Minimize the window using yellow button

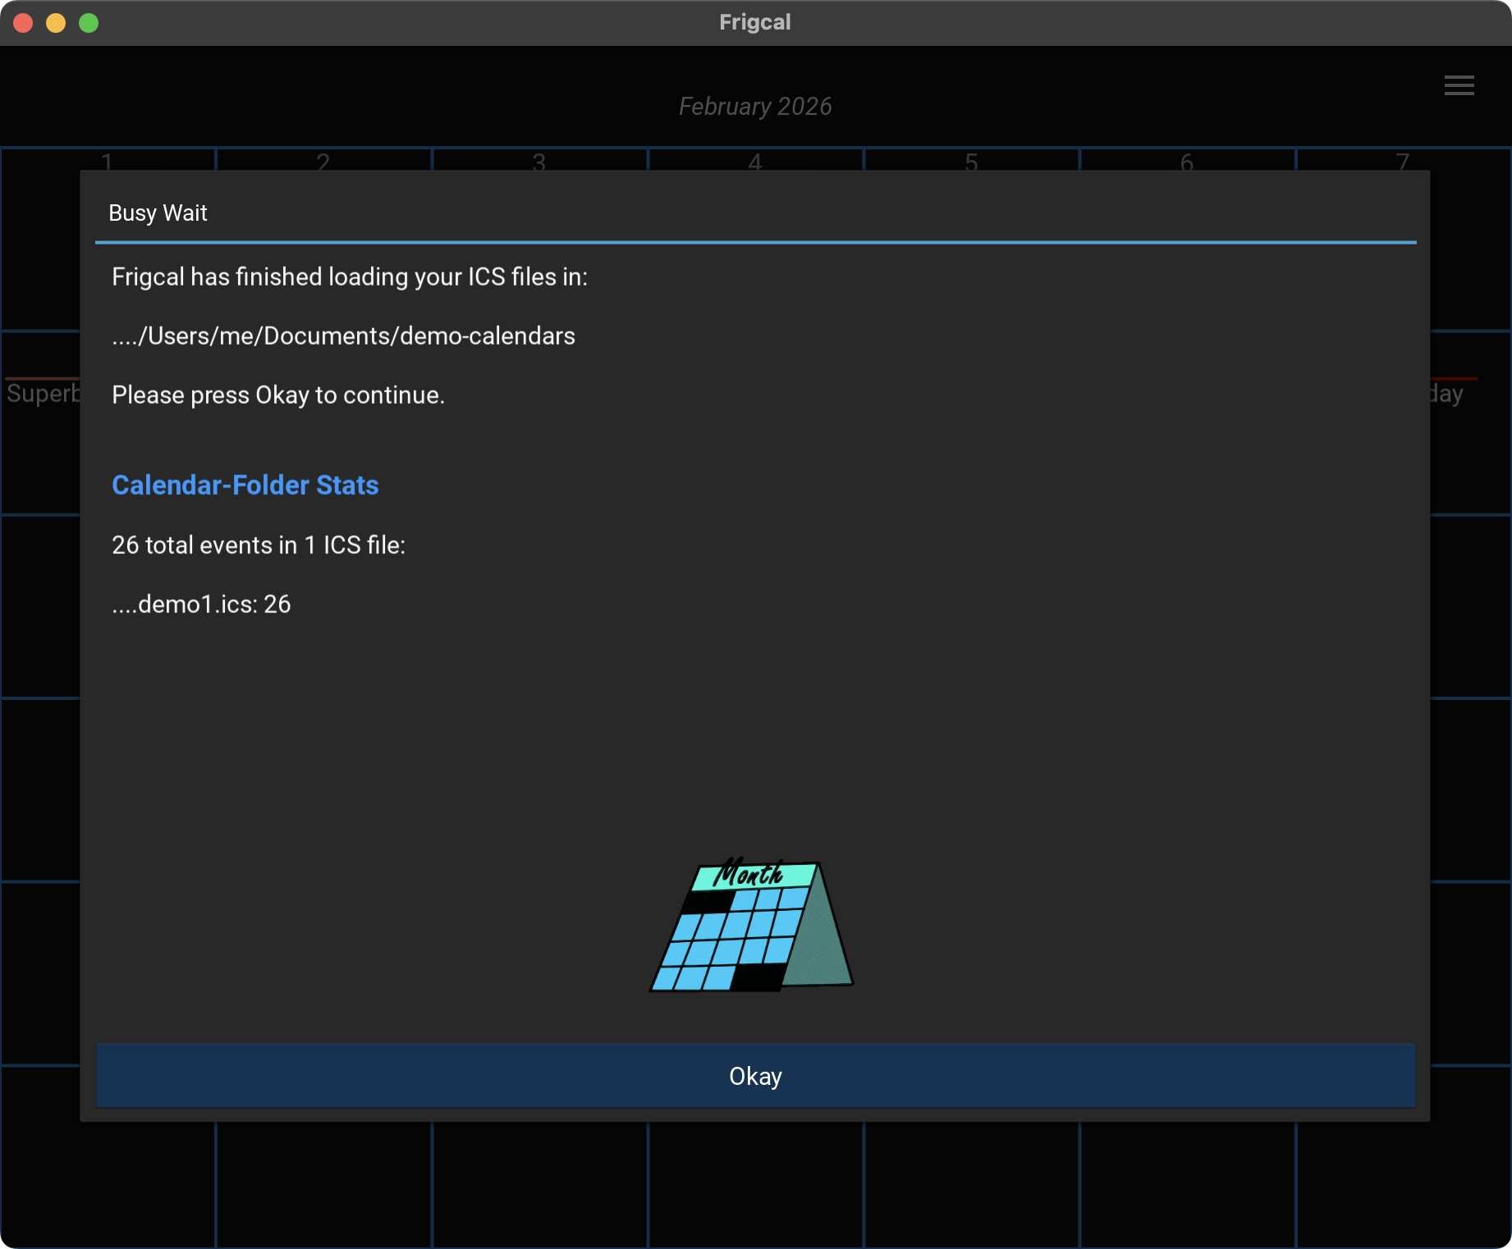[56, 23]
